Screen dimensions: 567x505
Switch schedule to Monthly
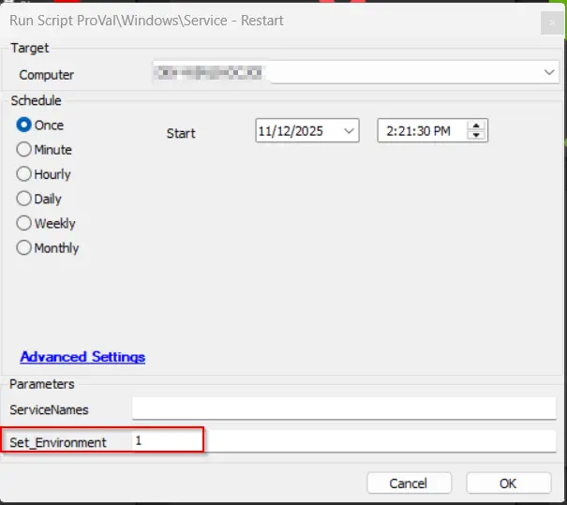click(24, 248)
